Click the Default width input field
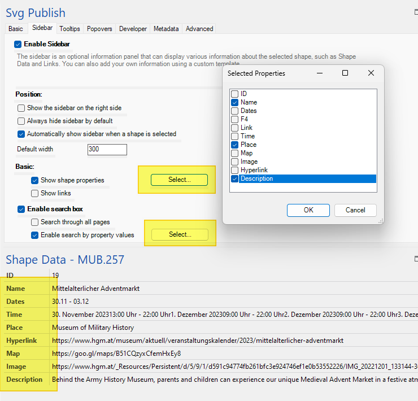 click(107, 149)
